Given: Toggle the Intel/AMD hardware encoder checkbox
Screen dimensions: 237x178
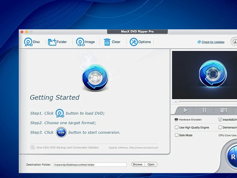Looking at the screenshot, I should coord(220,120).
